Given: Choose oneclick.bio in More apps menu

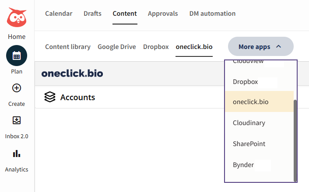Looking at the screenshot, I should click(260, 101).
